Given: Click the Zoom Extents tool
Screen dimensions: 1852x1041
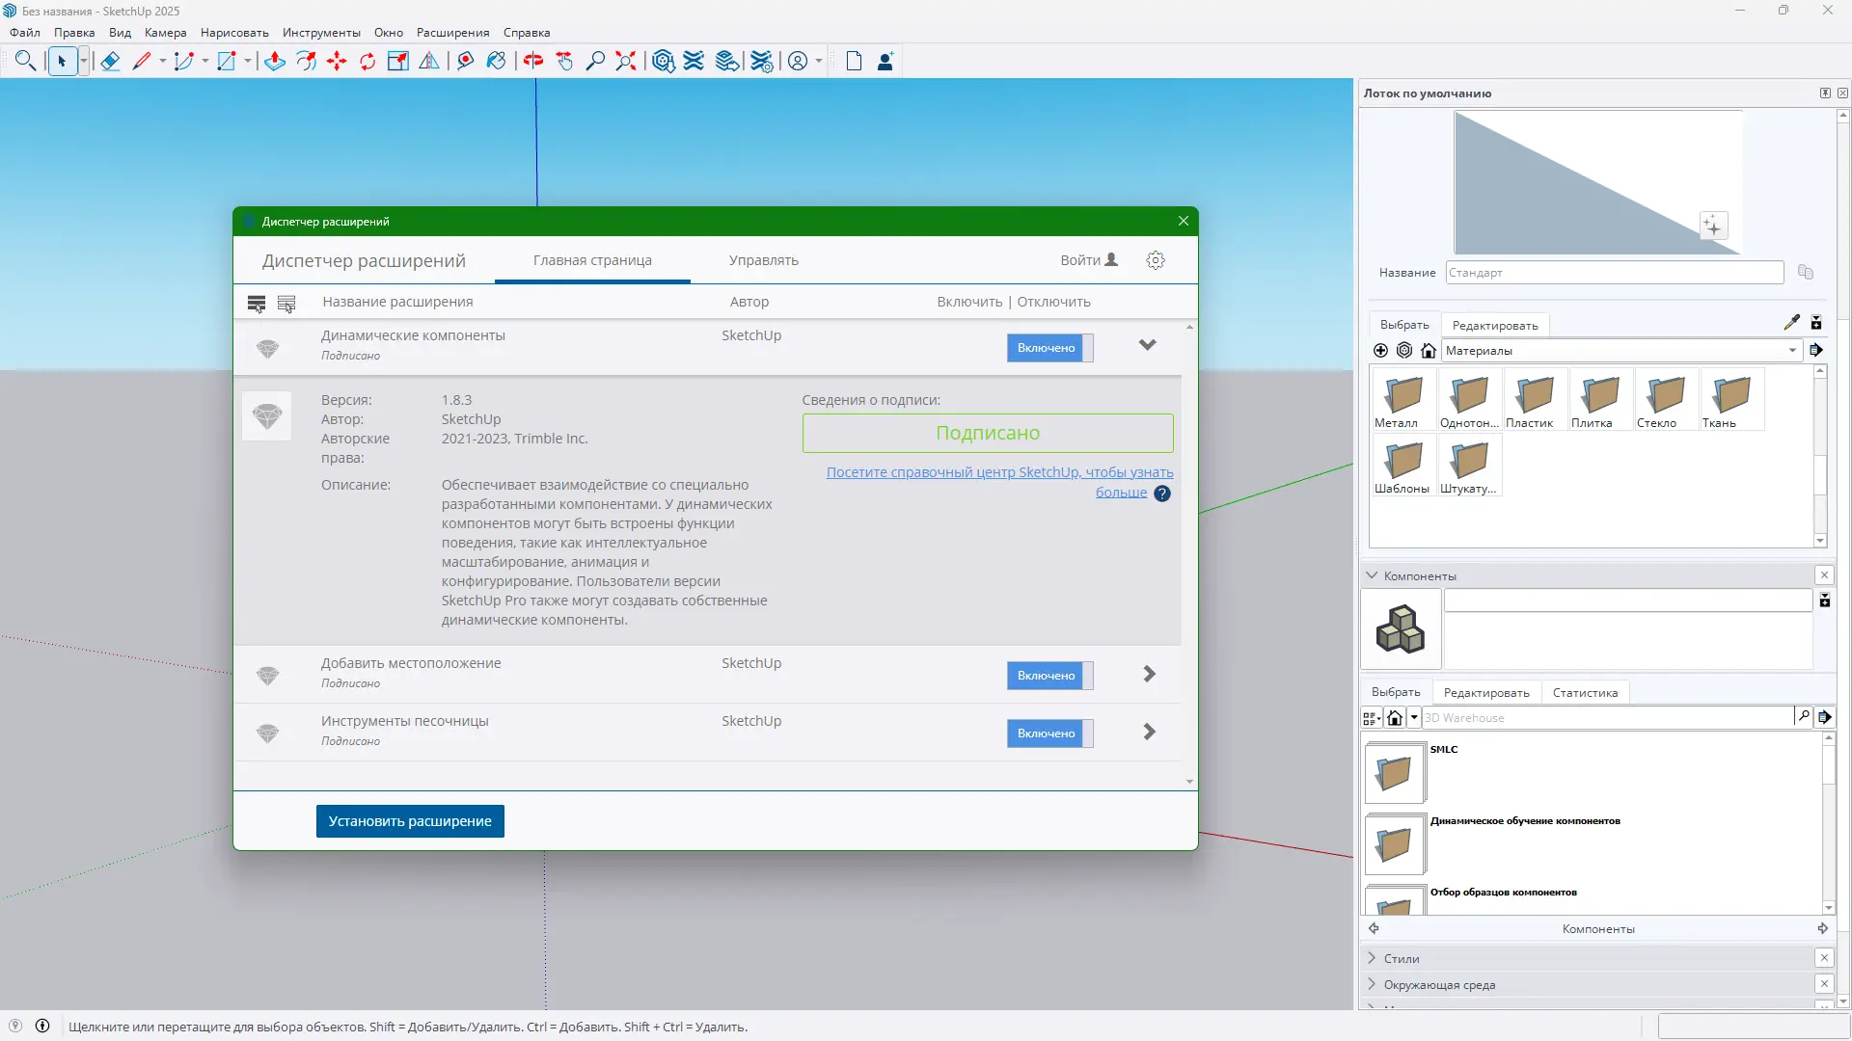Looking at the screenshot, I should [x=626, y=62].
